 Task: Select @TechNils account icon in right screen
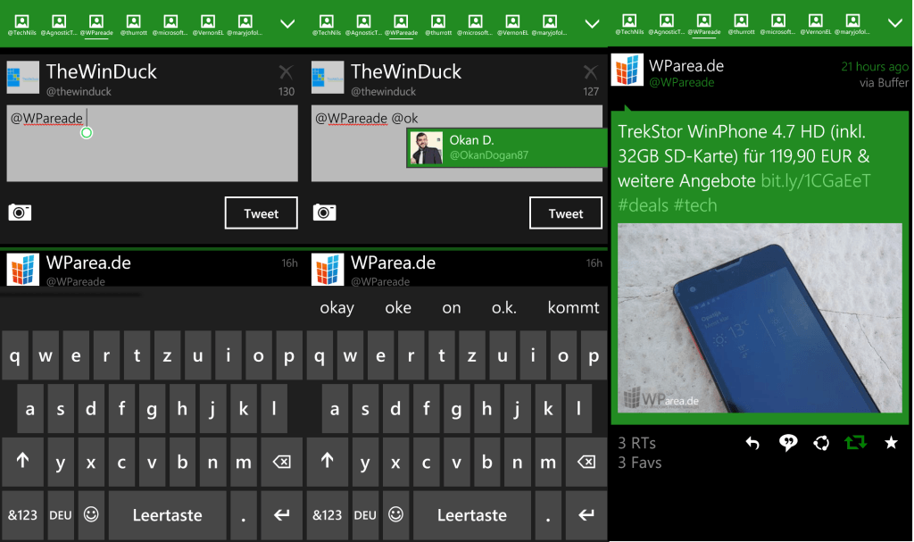pos(629,21)
